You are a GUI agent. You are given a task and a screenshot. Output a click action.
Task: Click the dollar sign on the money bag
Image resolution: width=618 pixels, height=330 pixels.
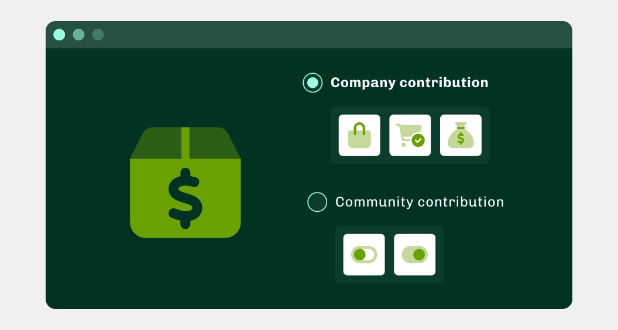(461, 139)
